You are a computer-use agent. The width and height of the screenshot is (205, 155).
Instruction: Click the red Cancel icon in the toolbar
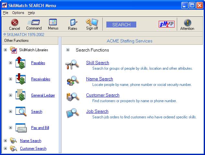click(15, 22)
